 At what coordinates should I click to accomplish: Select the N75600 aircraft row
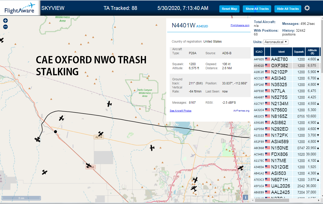pyautogui.click(x=287, y=110)
